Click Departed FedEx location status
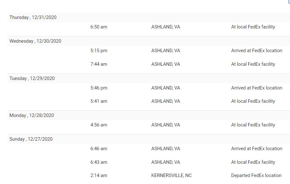 [x=256, y=175]
